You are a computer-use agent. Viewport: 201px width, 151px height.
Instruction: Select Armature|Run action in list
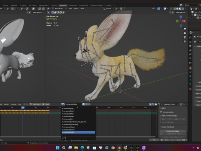coord(78,119)
